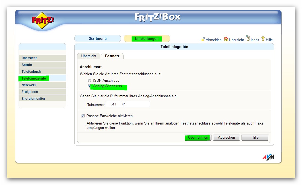Click the Hilfe link text in the header
The height and width of the screenshot is (185, 302).
click(x=269, y=40)
